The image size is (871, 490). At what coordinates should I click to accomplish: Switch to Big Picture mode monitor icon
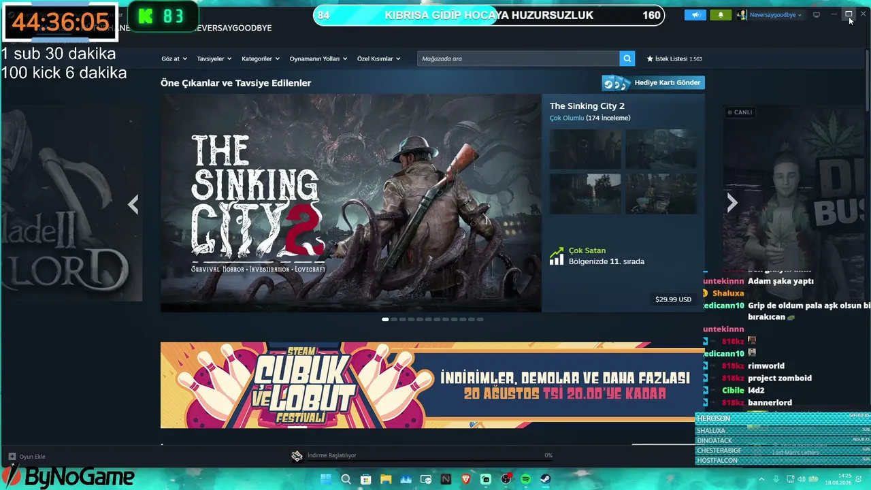(x=817, y=15)
